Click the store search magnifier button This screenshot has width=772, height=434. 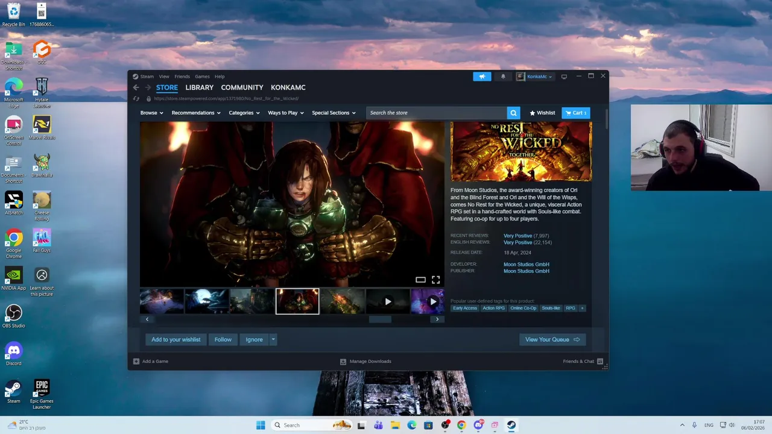coord(513,113)
